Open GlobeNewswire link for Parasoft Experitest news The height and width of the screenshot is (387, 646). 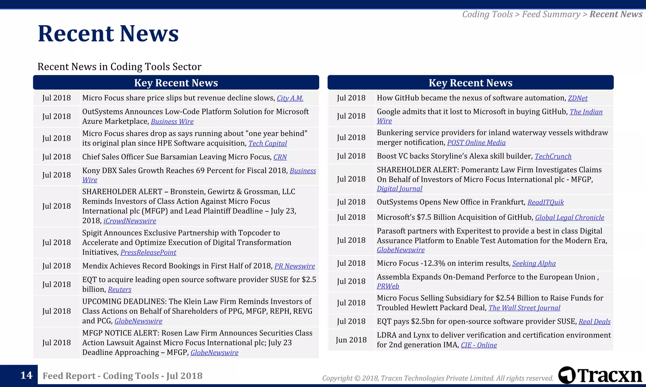tap(401, 250)
